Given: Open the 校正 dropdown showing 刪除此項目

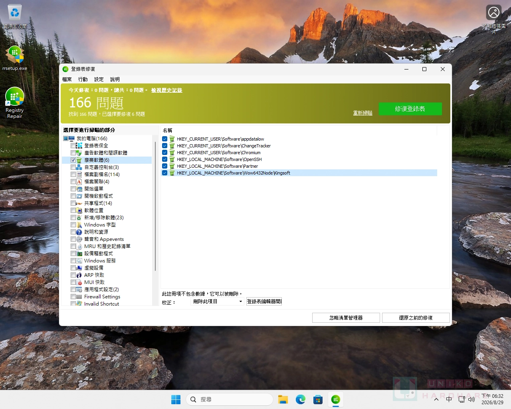Looking at the screenshot, I should [218, 302].
